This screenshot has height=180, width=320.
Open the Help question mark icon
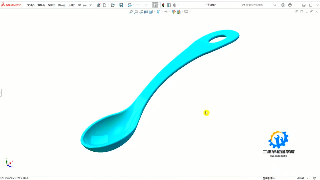[x=290, y=5]
